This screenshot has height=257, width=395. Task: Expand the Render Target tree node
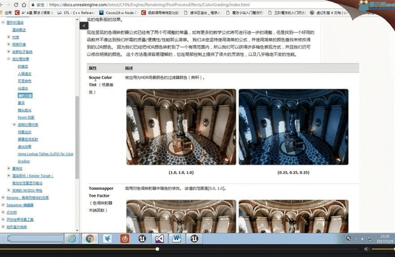(x=8, y=176)
